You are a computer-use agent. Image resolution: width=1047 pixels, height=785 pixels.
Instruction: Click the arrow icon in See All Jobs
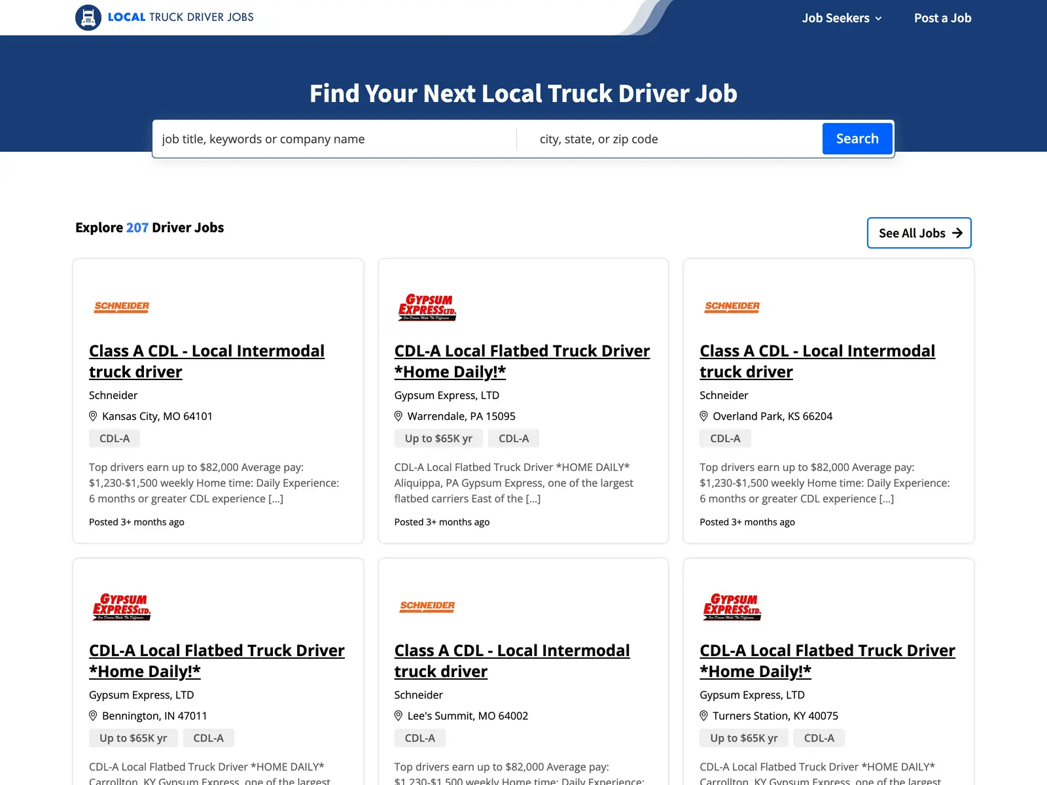(957, 233)
